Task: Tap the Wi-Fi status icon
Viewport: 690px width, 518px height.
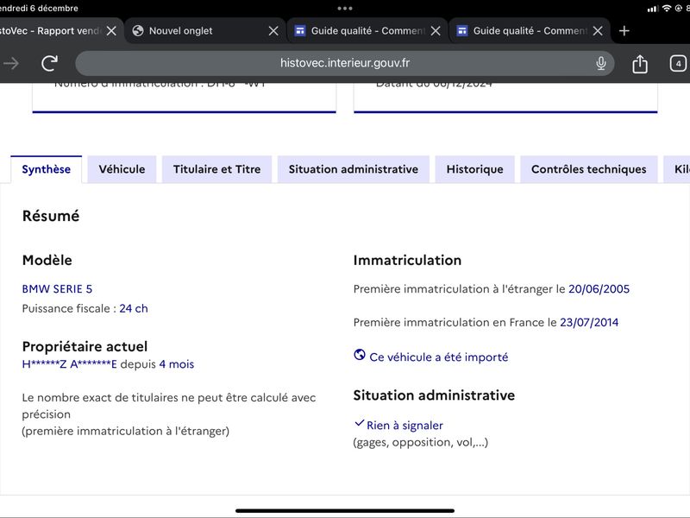Action: pos(667,9)
